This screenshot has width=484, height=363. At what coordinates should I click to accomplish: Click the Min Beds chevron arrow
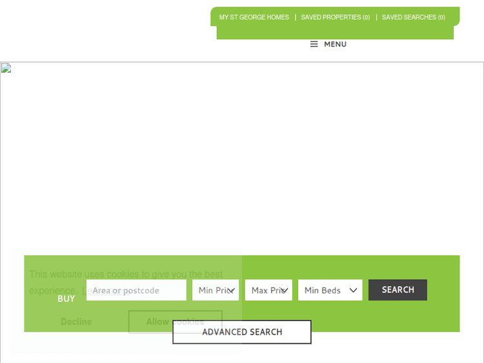coord(353,290)
